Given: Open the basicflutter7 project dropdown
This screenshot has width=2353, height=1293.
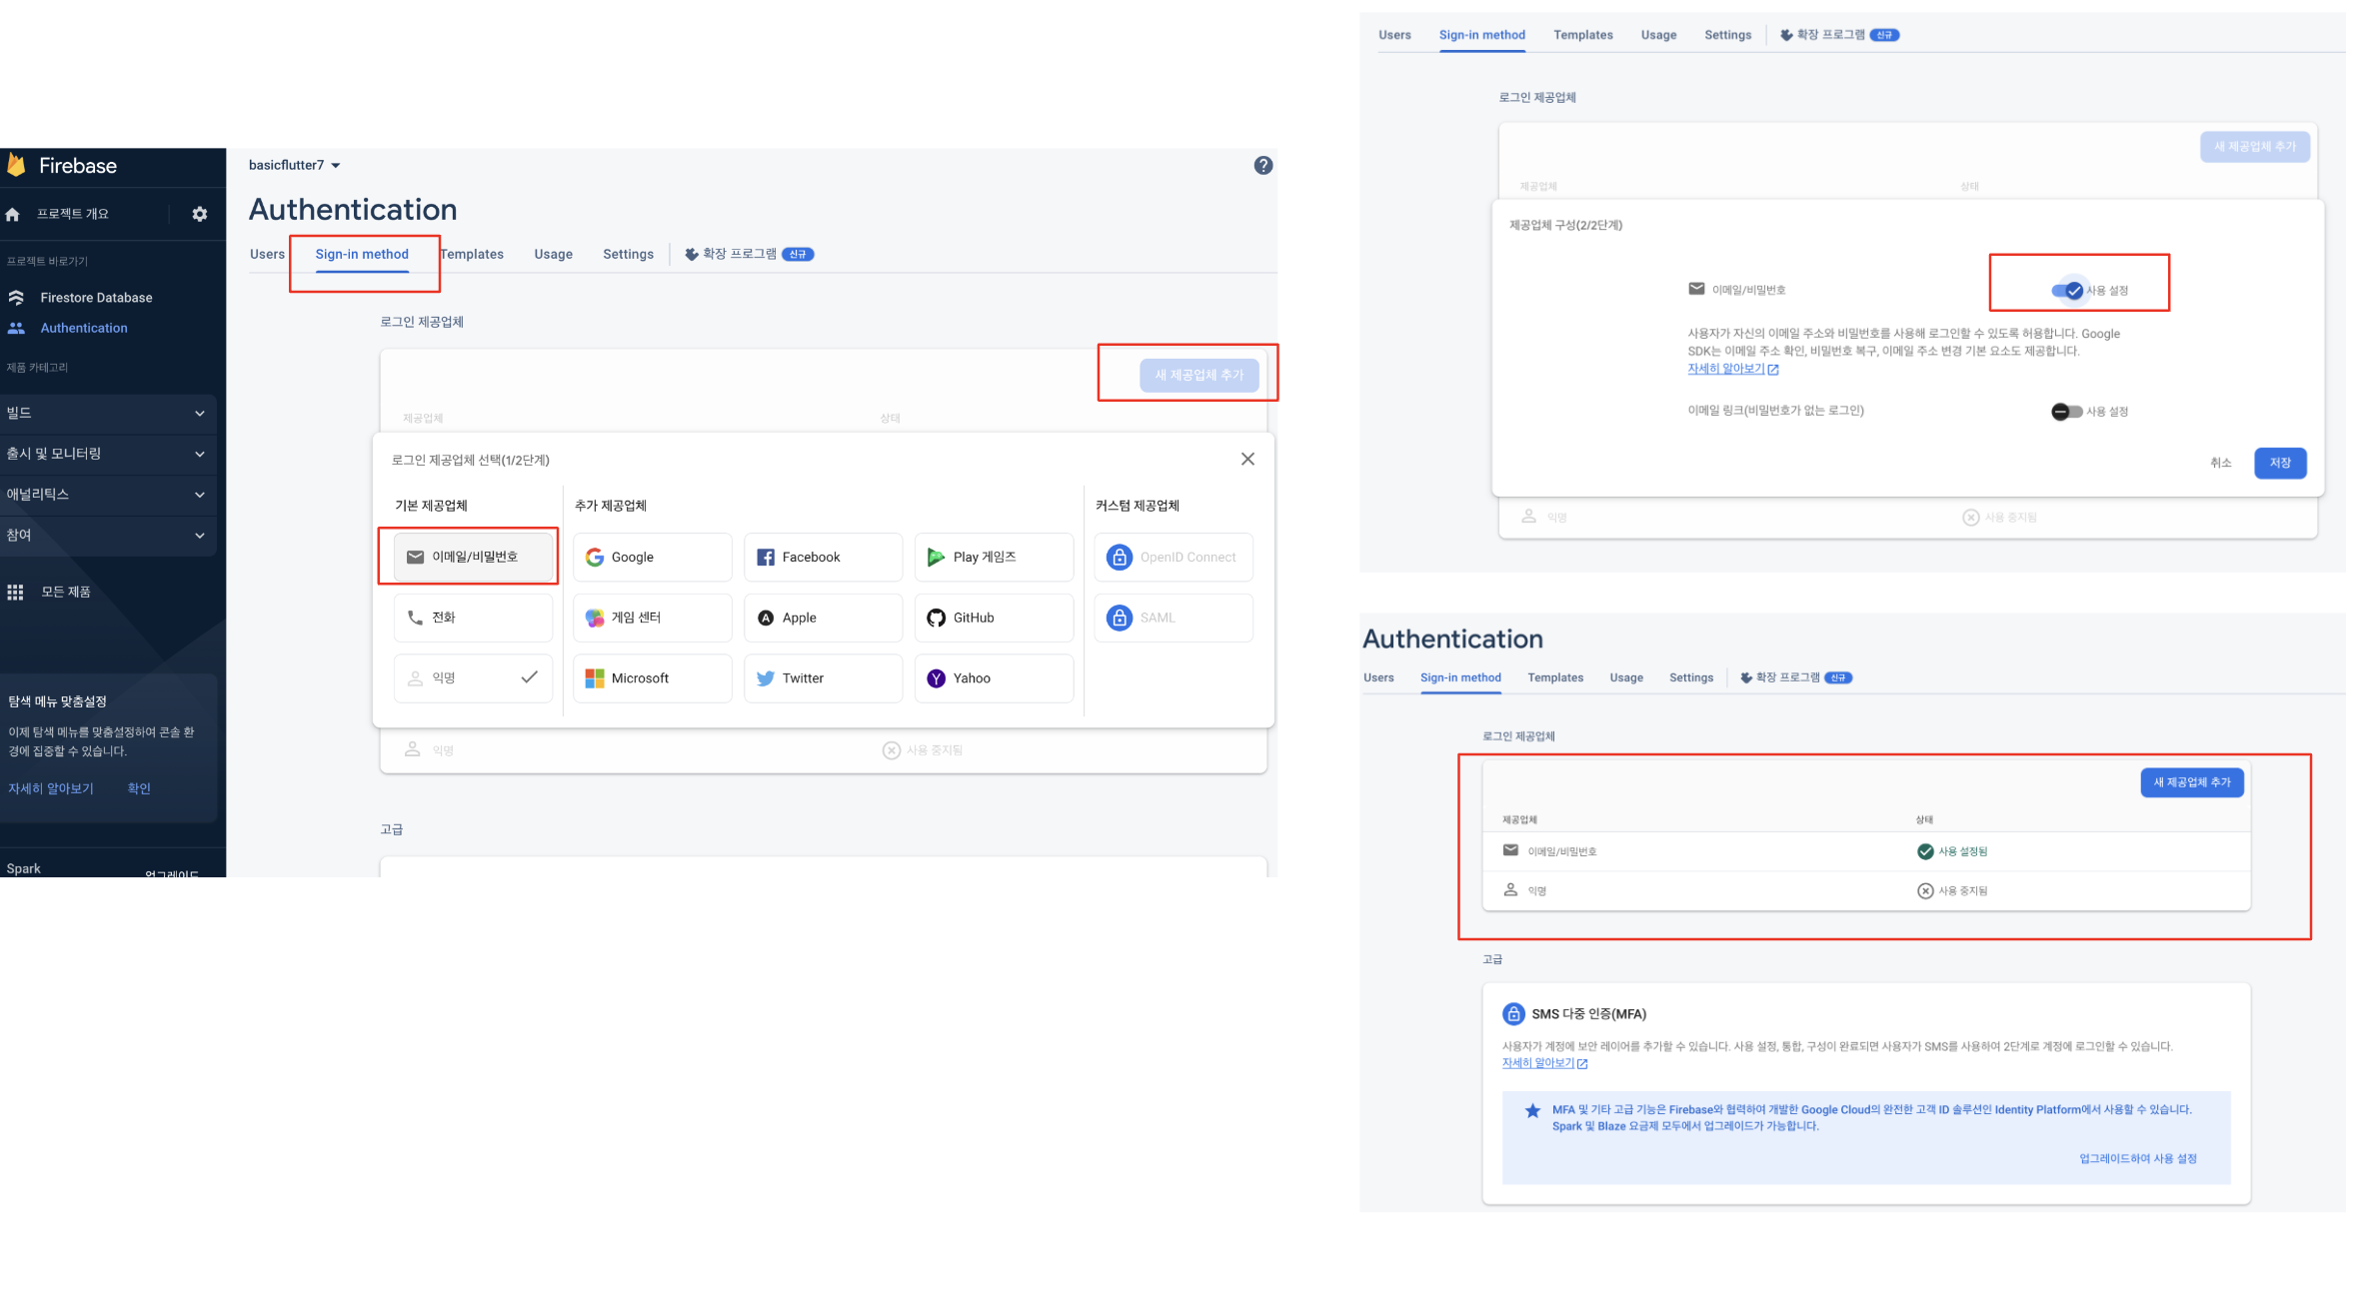Looking at the screenshot, I should coord(295,165).
